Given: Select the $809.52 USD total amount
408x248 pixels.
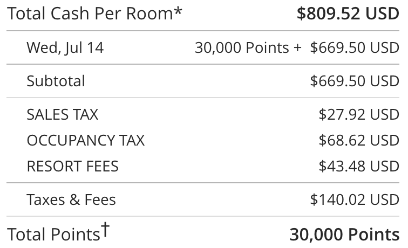Looking at the screenshot, I should pyautogui.click(x=348, y=14).
